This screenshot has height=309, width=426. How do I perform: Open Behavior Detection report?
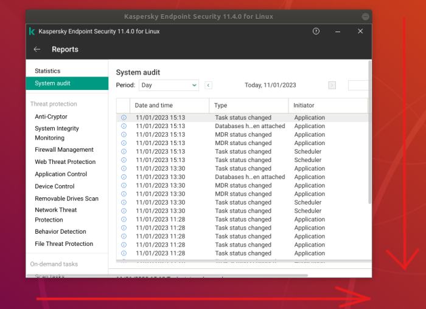60,231
